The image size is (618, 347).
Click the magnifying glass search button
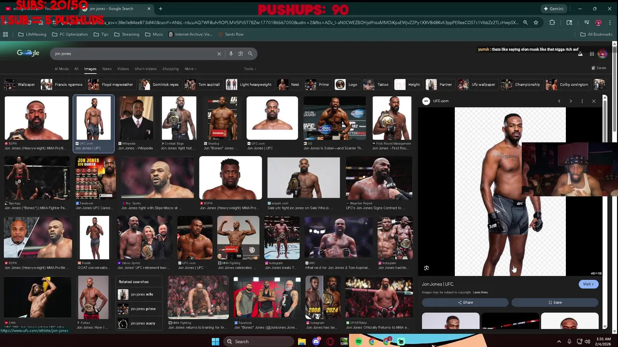tap(250, 53)
